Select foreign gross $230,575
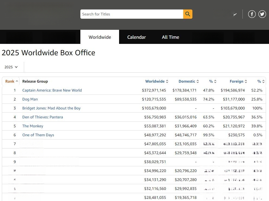Viewport: 269px width, 201px height. (x=237, y=135)
